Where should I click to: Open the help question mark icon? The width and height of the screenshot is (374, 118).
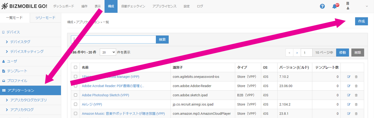point(322,6)
